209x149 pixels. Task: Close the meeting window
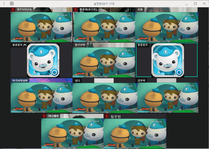coord(204,4)
